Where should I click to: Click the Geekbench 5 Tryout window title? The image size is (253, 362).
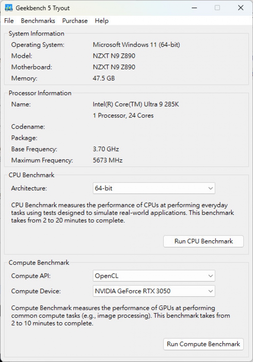click(x=42, y=8)
